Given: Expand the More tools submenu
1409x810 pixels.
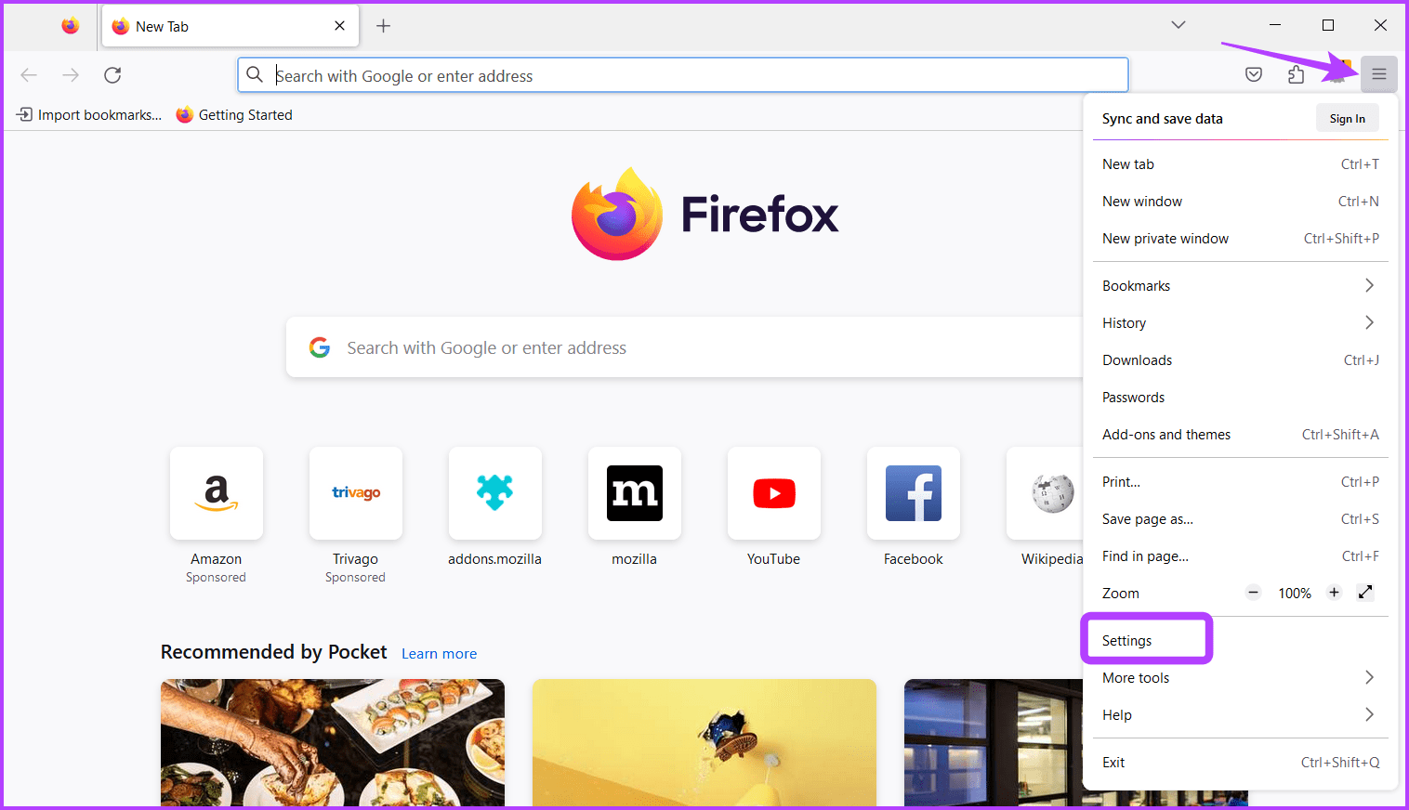Looking at the screenshot, I should click(1241, 678).
